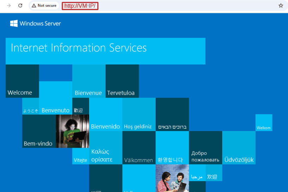Bookmark this page with the star icon
Viewport: 288px width, 192px height.
(x=281, y=6)
